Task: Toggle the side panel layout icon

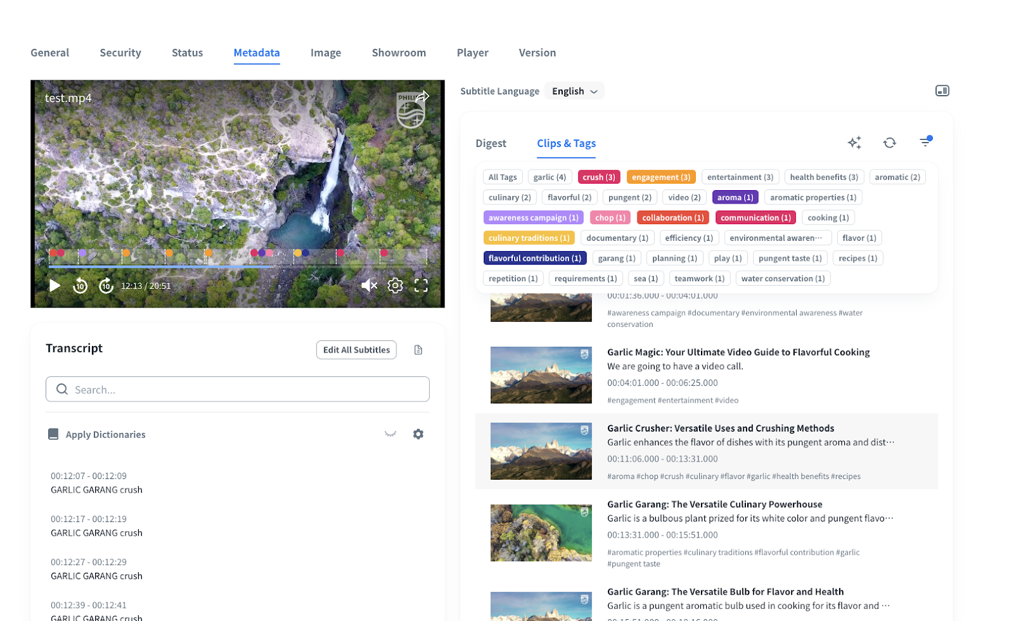Action: (x=942, y=91)
